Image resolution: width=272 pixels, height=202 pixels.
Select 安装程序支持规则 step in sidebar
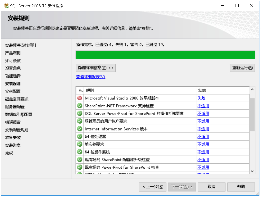coord(21,45)
